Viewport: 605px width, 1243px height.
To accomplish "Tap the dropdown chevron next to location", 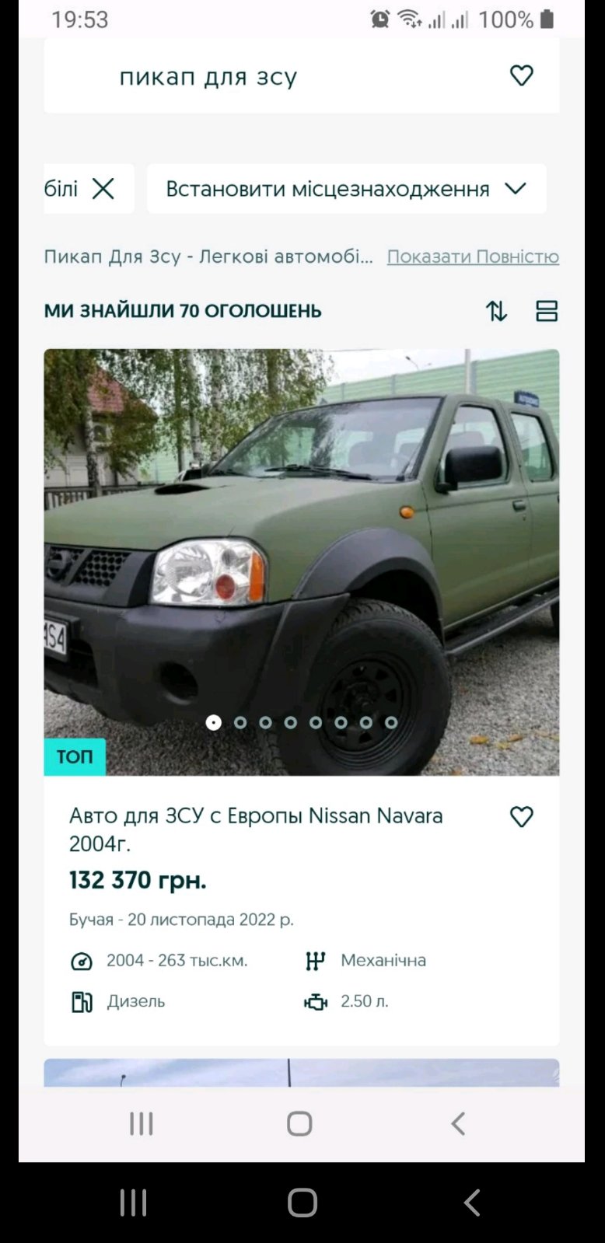I will coord(515,188).
